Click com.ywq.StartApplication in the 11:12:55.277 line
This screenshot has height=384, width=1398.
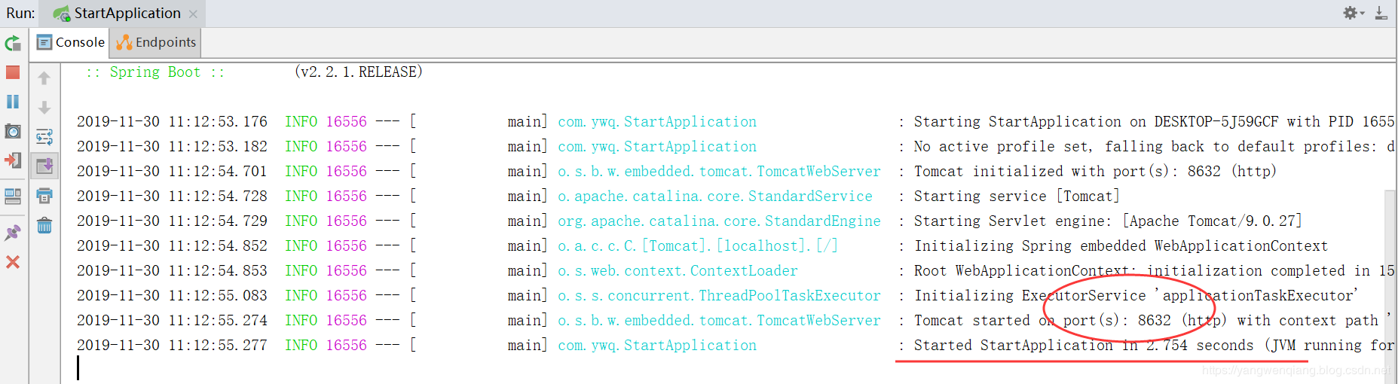click(x=657, y=345)
